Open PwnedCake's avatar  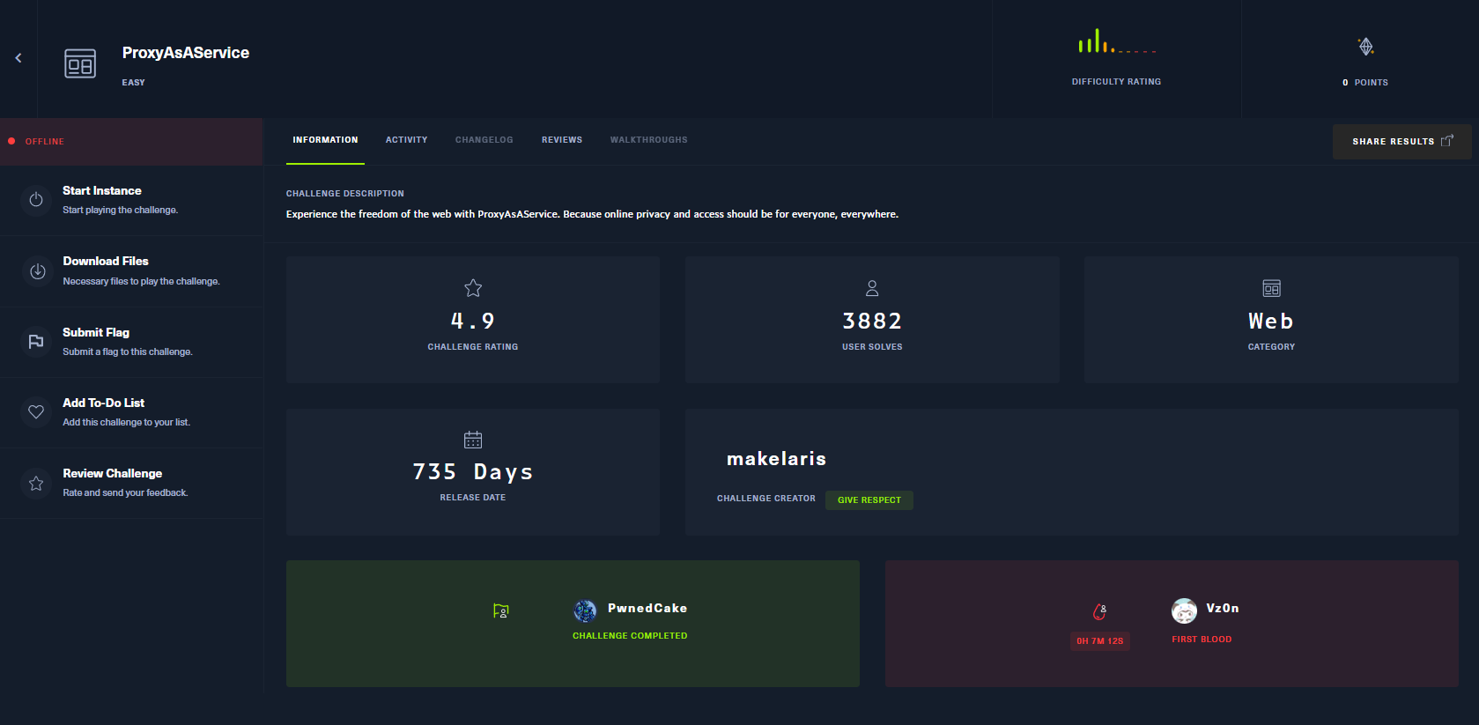coord(585,610)
